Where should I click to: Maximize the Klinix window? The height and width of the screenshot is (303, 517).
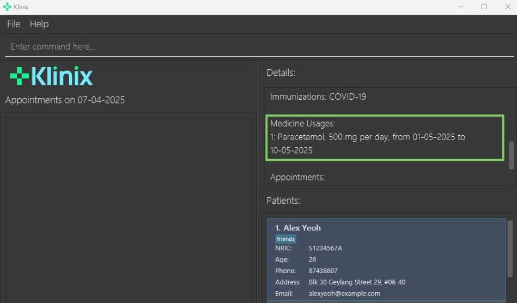click(484, 7)
